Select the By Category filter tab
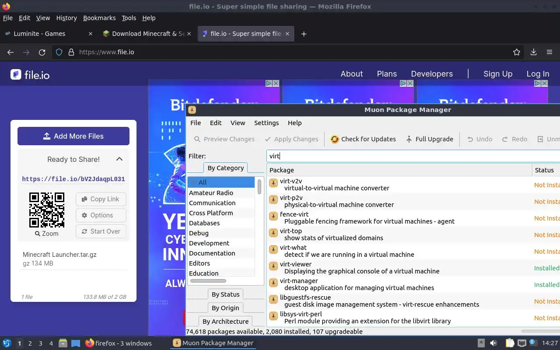This screenshot has width=560, height=350. [225, 168]
